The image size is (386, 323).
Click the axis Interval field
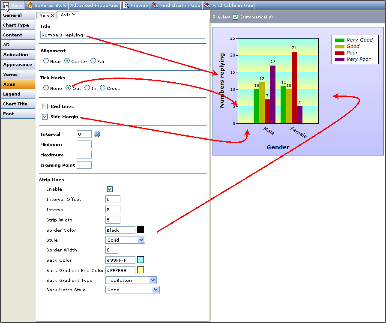coord(84,134)
